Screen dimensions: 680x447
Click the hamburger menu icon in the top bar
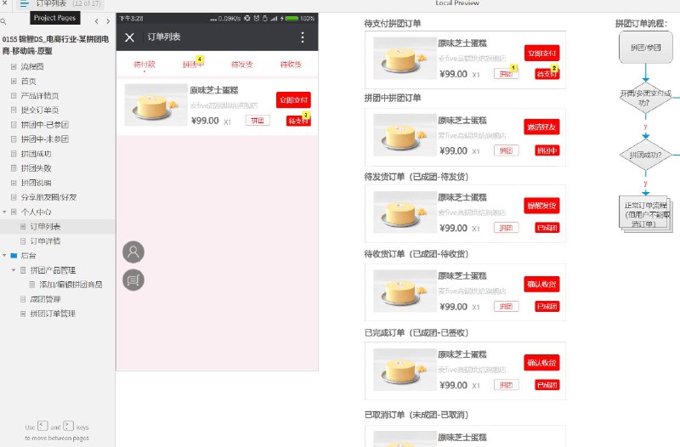coord(25,4)
